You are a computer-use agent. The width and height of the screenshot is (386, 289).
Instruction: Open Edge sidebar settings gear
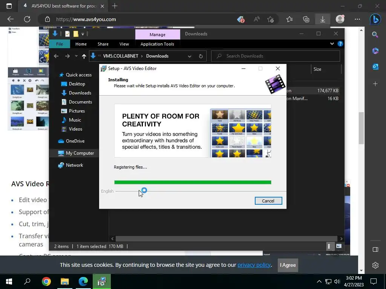tap(375, 265)
